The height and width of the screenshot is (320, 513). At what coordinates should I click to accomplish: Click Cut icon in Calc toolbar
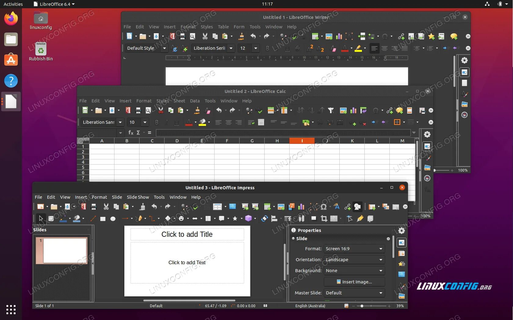pos(161,110)
